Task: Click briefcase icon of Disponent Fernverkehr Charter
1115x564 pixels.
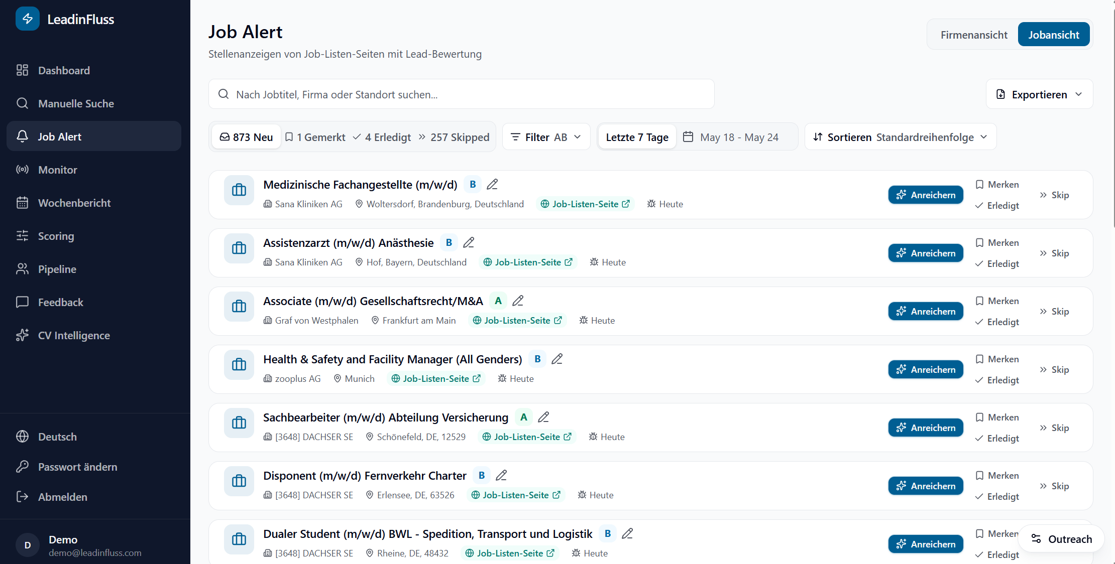Action: point(239,481)
